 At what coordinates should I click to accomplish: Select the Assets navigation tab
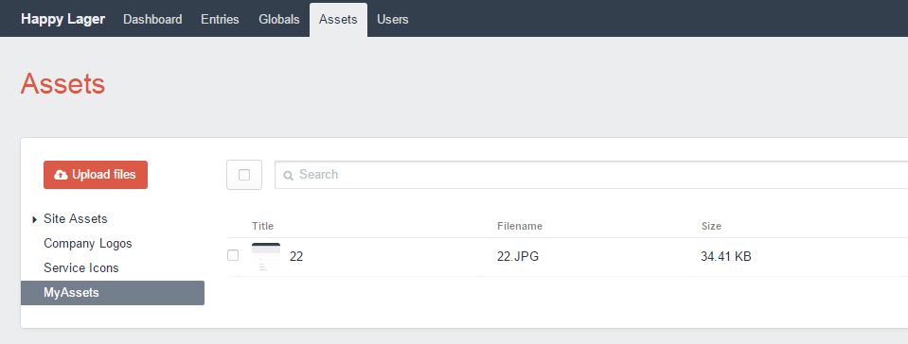[x=338, y=19]
